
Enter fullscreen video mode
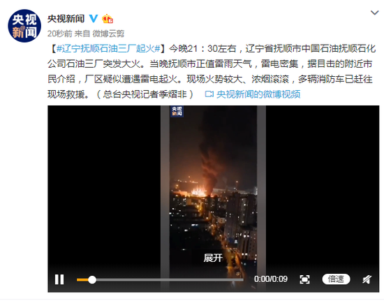coord(304,279)
